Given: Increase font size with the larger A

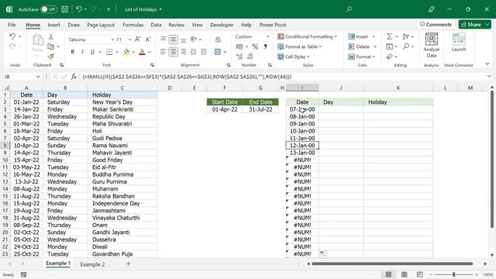Looking at the screenshot, I should coord(138,40).
